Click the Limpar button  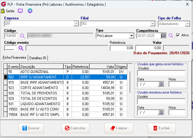(x=119, y=128)
